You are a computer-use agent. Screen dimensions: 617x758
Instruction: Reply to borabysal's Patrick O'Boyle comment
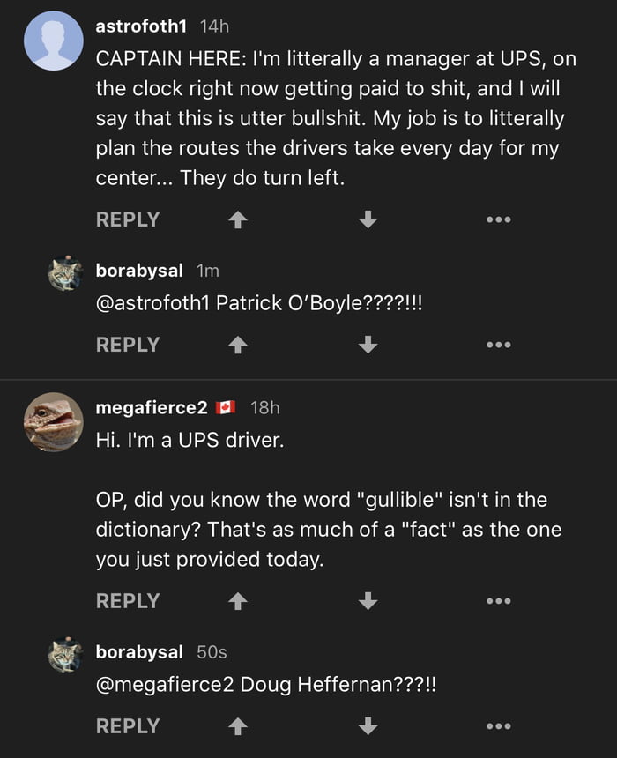click(x=128, y=346)
